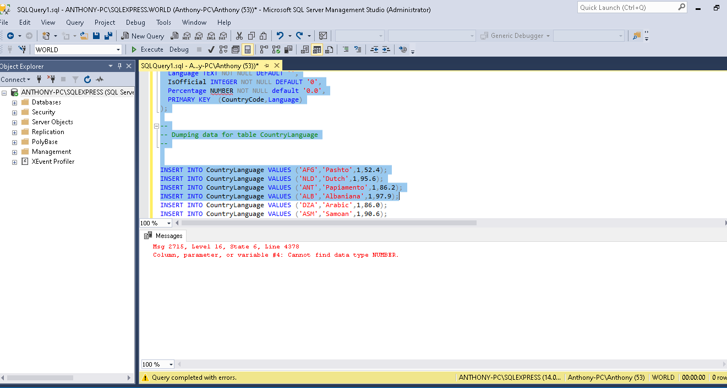Comment out the selected lines
Image resolution: width=727 pixels, height=388 pixels.
pos(345,49)
